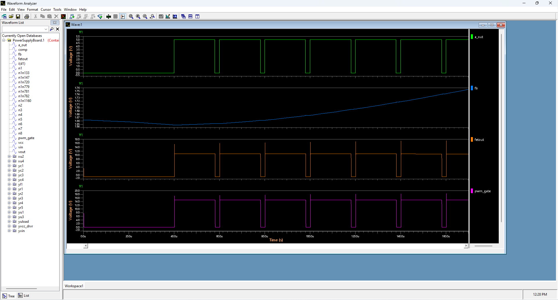Click the move cursor left icon
This screenshot has height=300, width=558.
click(86, 17)
